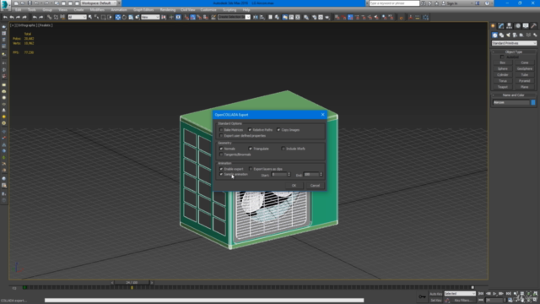Screen dimensions: 540x304
Task: Click the Save File icon in quick access toolbar
Action: point(30,3)
